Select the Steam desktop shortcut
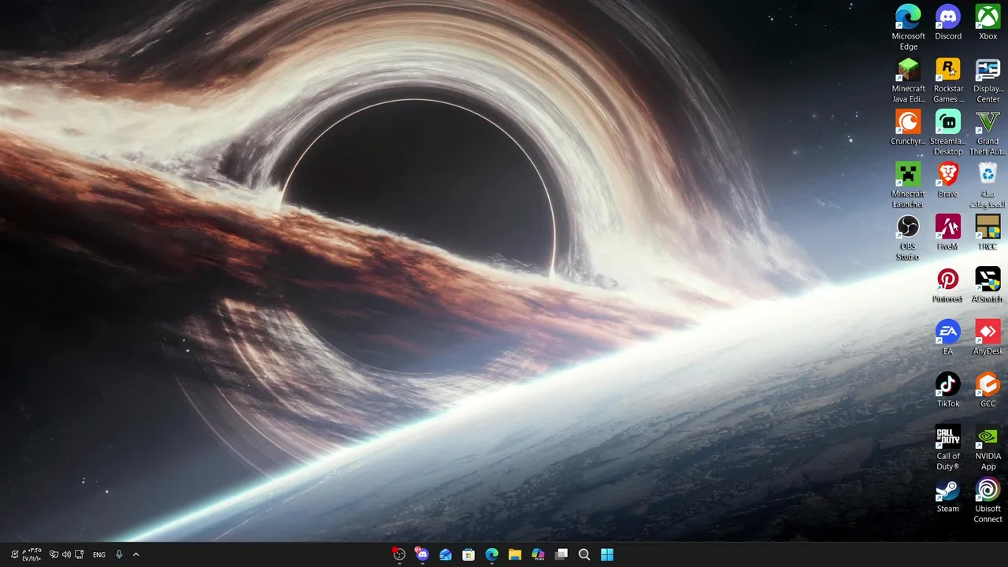The width and height of the screenshot is (1008, 567). 948,495
